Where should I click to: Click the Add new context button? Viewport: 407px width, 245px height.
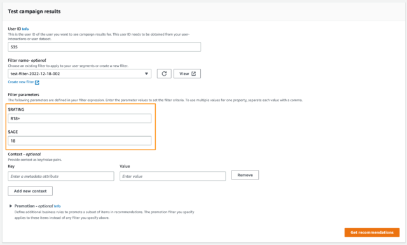(x=30, y=191)
